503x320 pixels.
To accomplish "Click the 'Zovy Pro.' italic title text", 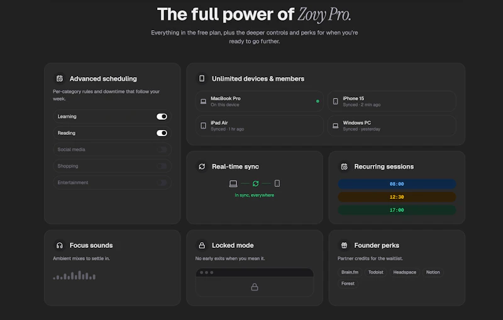I will coord(324,14).
